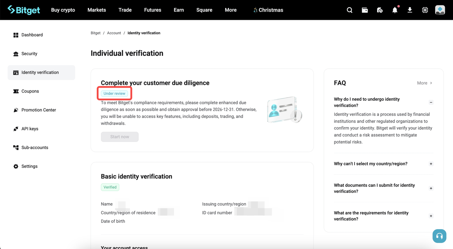Viewport: 453px width, 249px height.
Task: View order history via the orders icon
Action: coord(379,10)
